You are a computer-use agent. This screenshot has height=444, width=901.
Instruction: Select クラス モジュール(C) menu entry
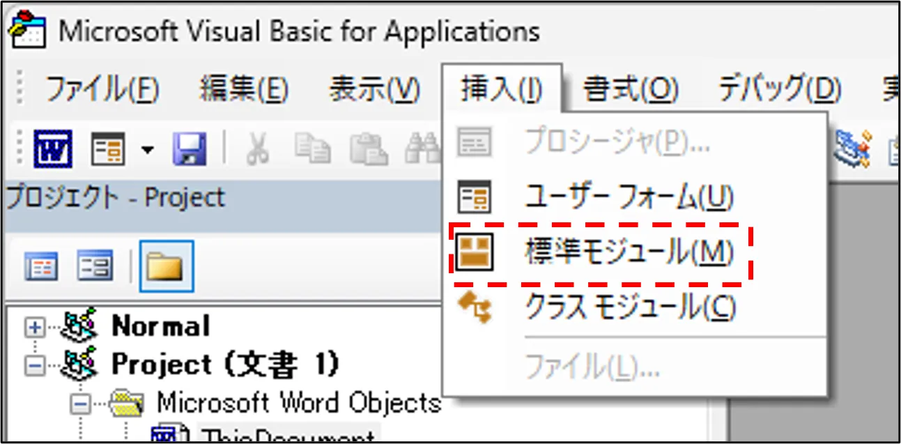[x=629, y=307]
